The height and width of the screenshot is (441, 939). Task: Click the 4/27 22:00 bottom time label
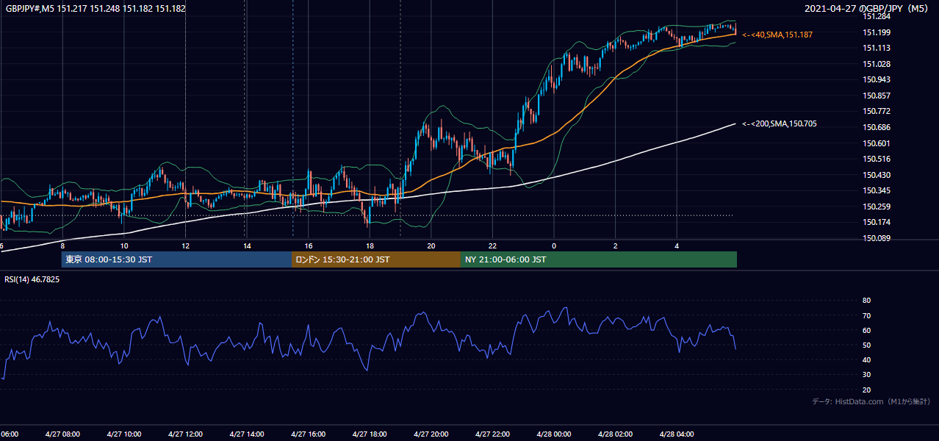point(492,434)
